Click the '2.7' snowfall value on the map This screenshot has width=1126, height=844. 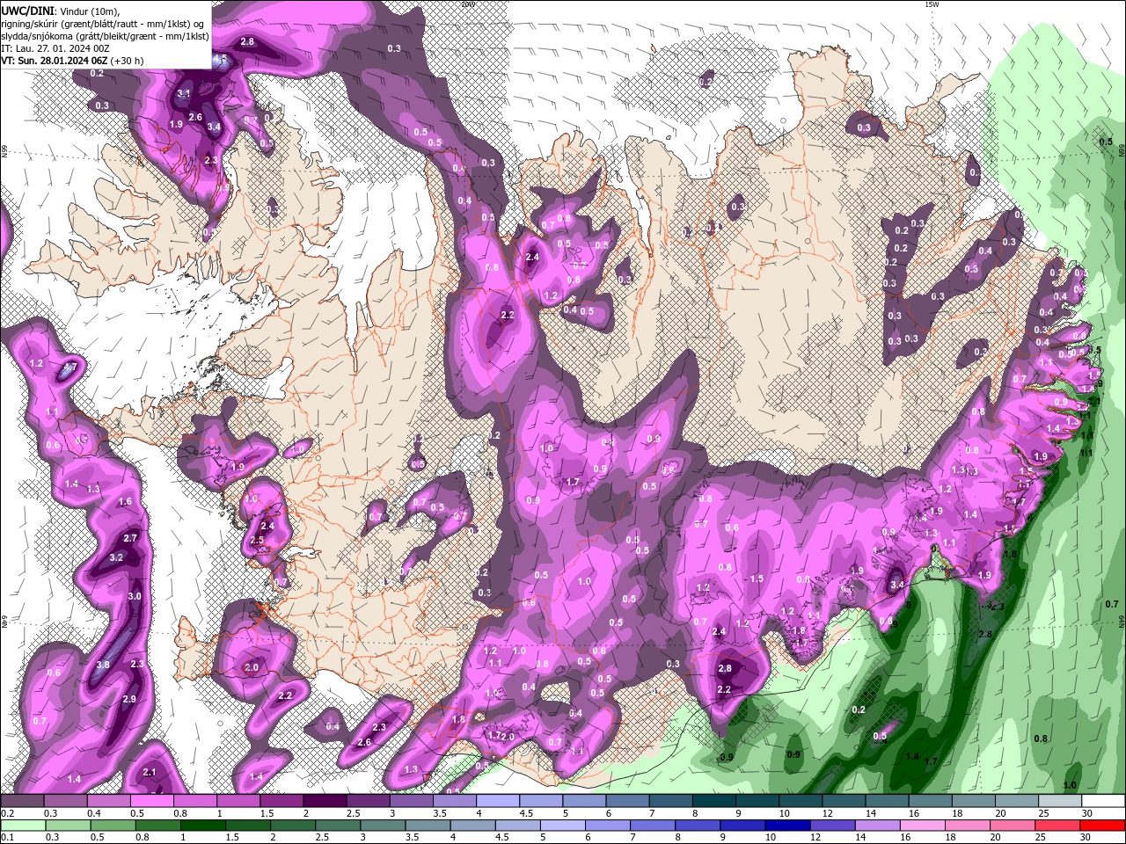130,537
